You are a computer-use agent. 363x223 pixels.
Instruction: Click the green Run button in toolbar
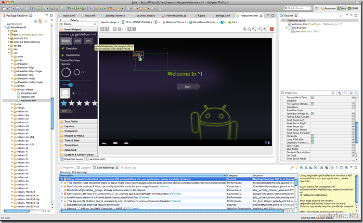[77, 8]
